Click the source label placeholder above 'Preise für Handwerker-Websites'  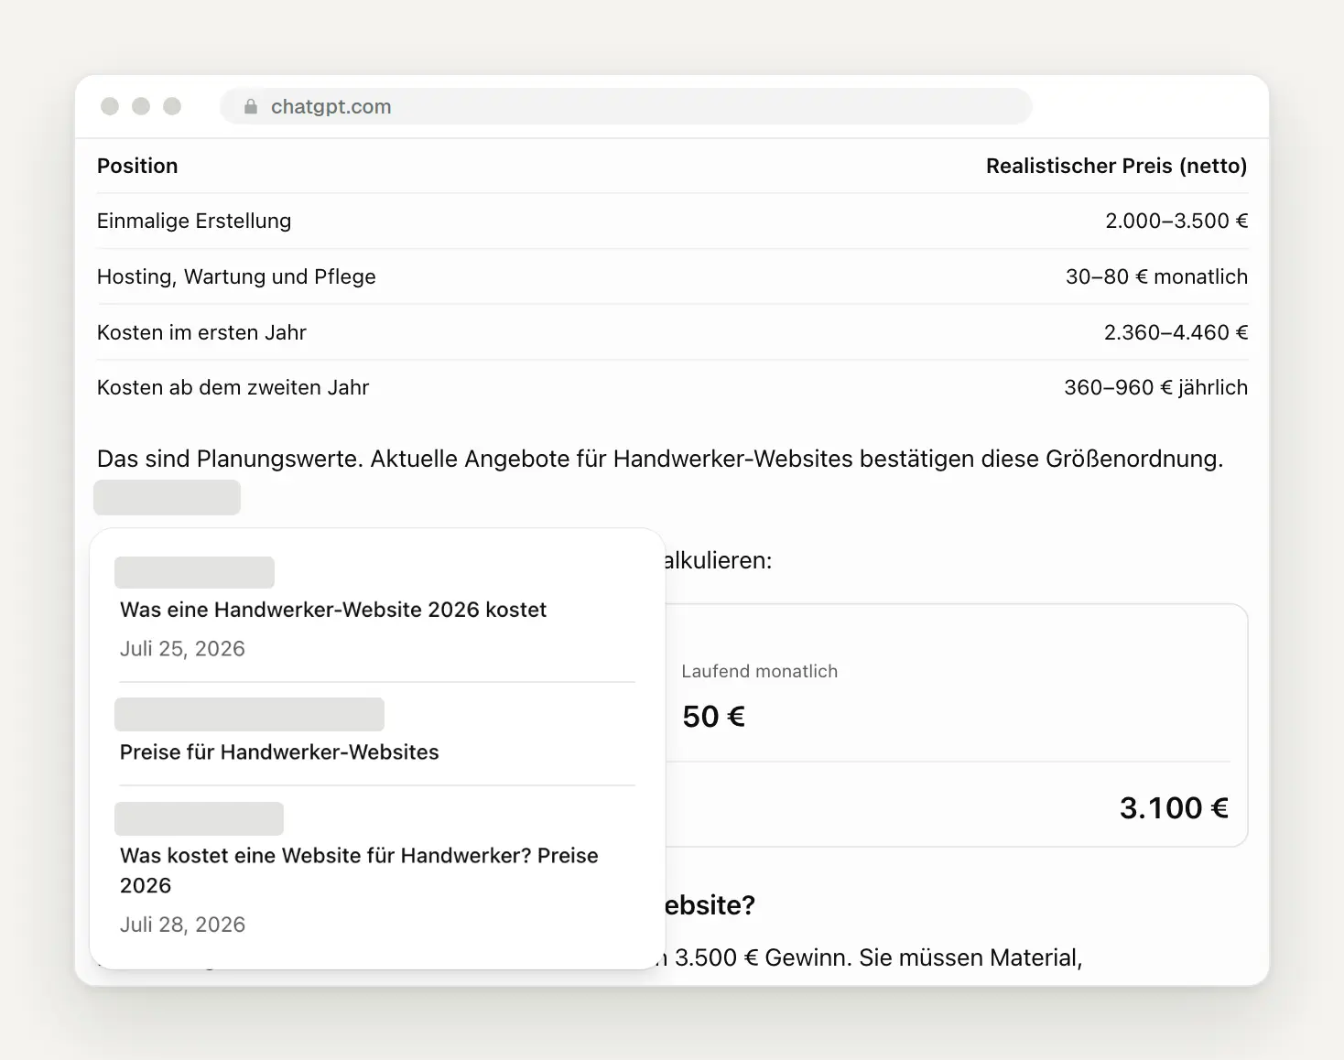point(249,714)
